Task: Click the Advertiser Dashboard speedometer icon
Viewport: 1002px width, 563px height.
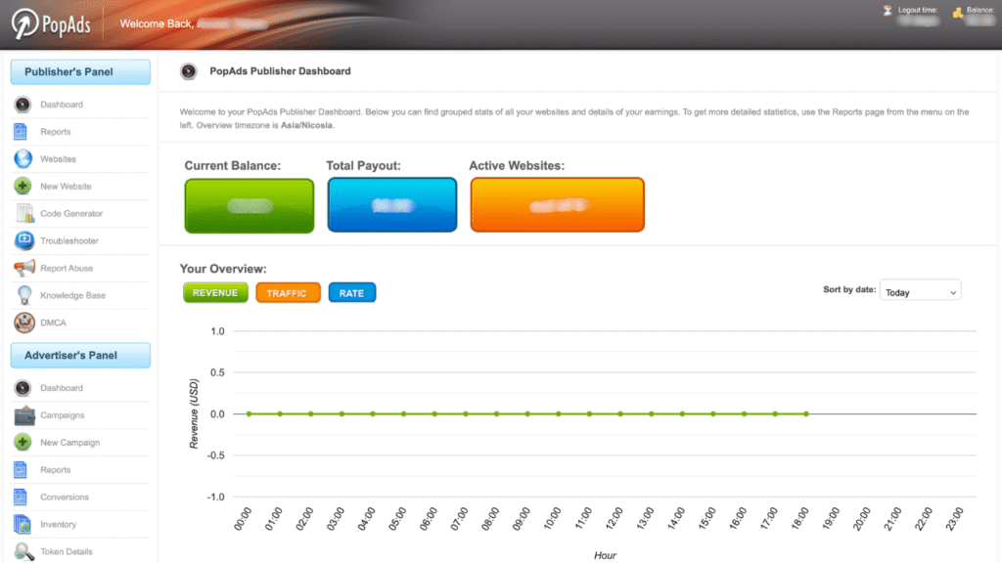Action: [x=23, y=387]
